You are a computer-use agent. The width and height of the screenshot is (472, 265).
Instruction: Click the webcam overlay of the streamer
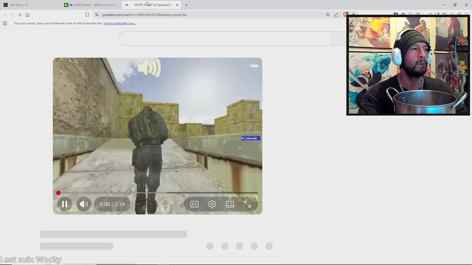coord(408,65)
